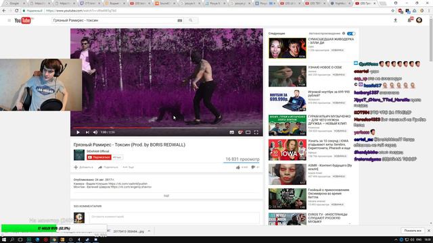Open the vk.com/evgeniy.shavrov link

[131, 187]
